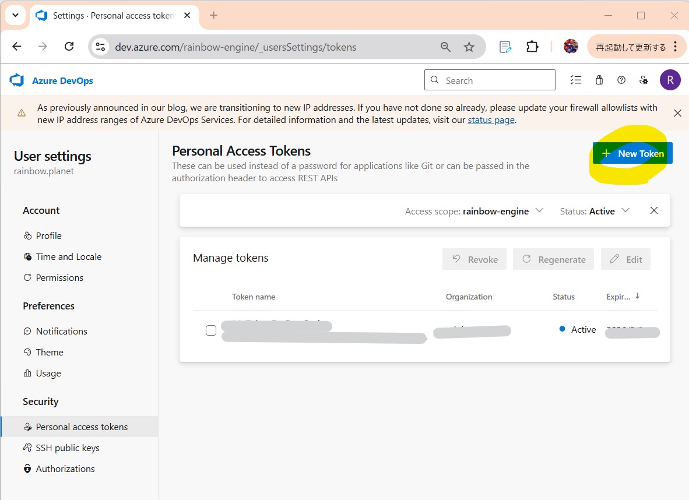This screenshot has width=689, height=500.
Task: Click the Regenerate button
Action: click(x=553, y=259)
